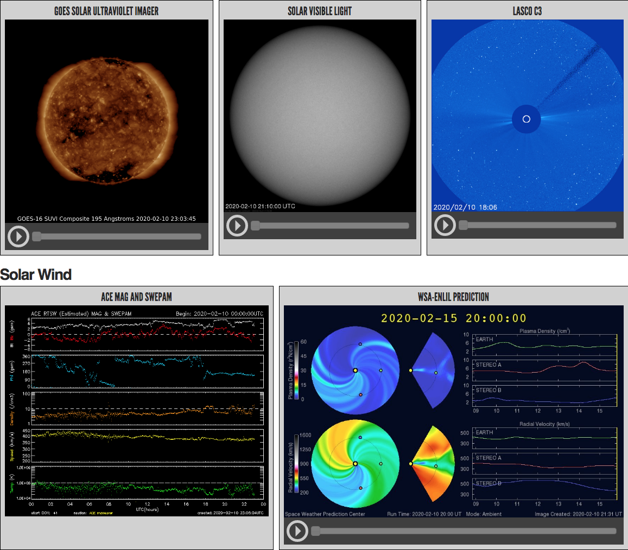Open the WSA-ENLIL radial velocity map

click(x=356, y=464)
